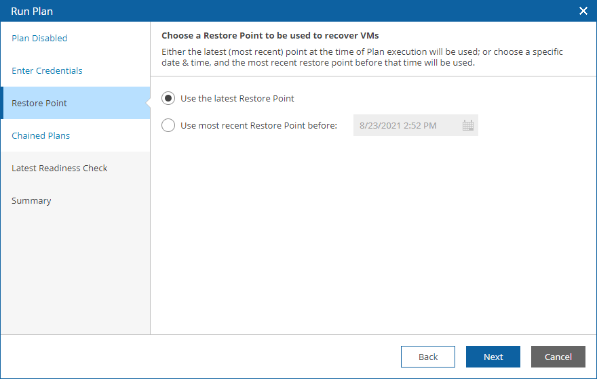Proceed with the Next button
Screen dimensions: 597x379
[493, 357]
